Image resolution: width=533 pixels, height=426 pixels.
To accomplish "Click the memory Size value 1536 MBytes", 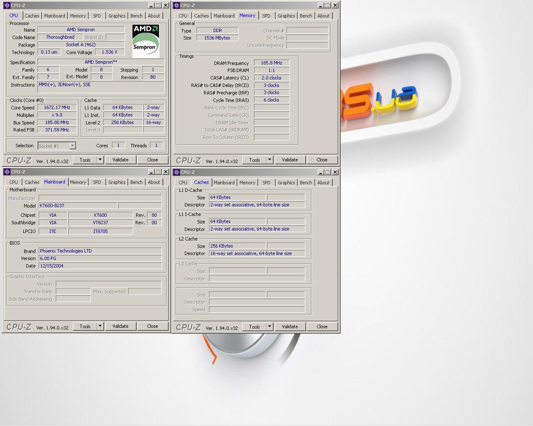I will 217,38.
